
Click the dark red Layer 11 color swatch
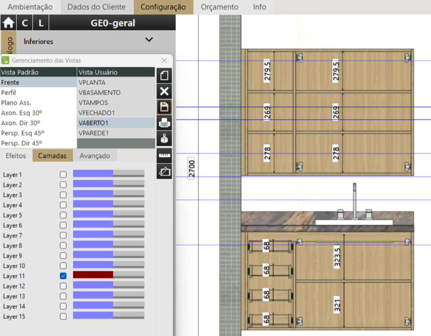click(93, 275)
